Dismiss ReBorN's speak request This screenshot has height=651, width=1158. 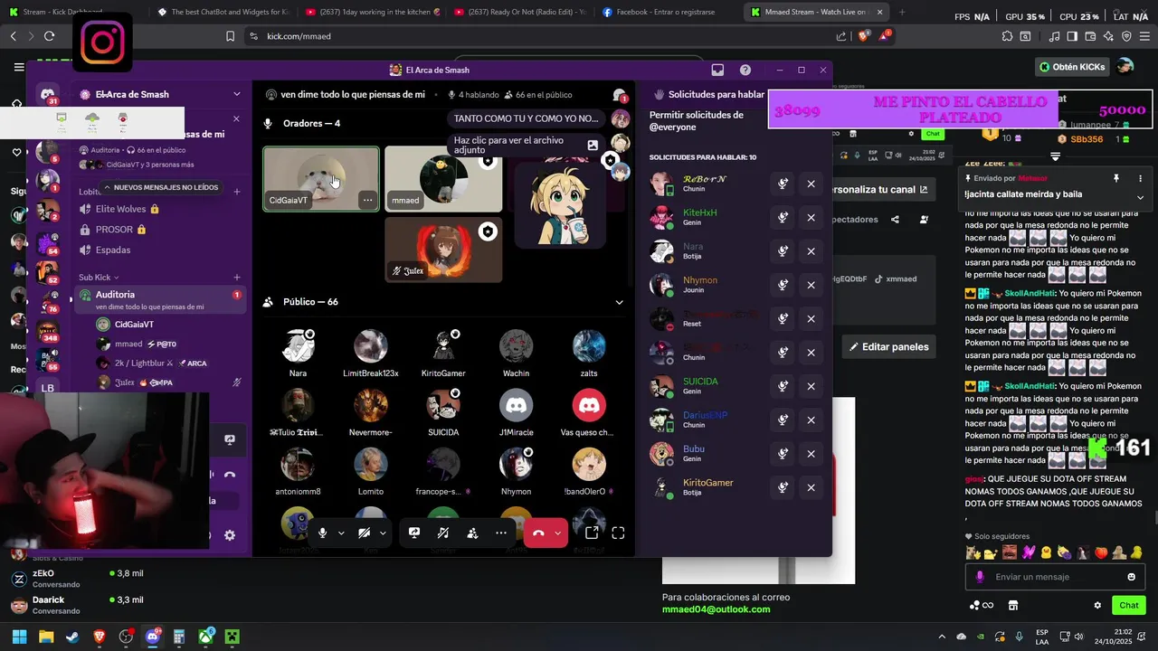point(811,184)
